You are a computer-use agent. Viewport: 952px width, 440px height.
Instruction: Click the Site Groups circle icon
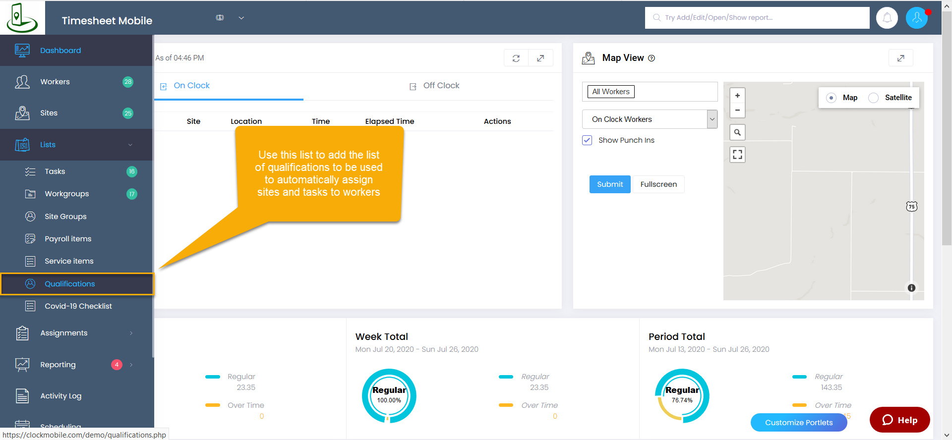point(30,217)
